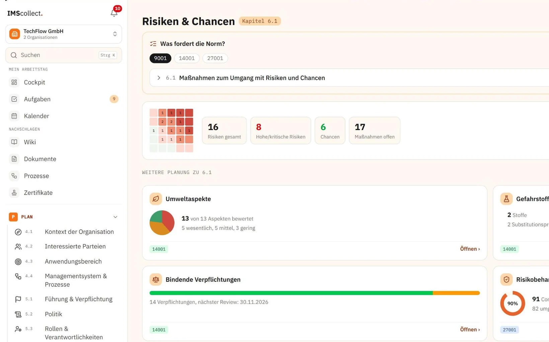Screen dimensions: 549x342
Task: Open the Umweltaspekte card via Öffnen
Action: click(470, 249)
